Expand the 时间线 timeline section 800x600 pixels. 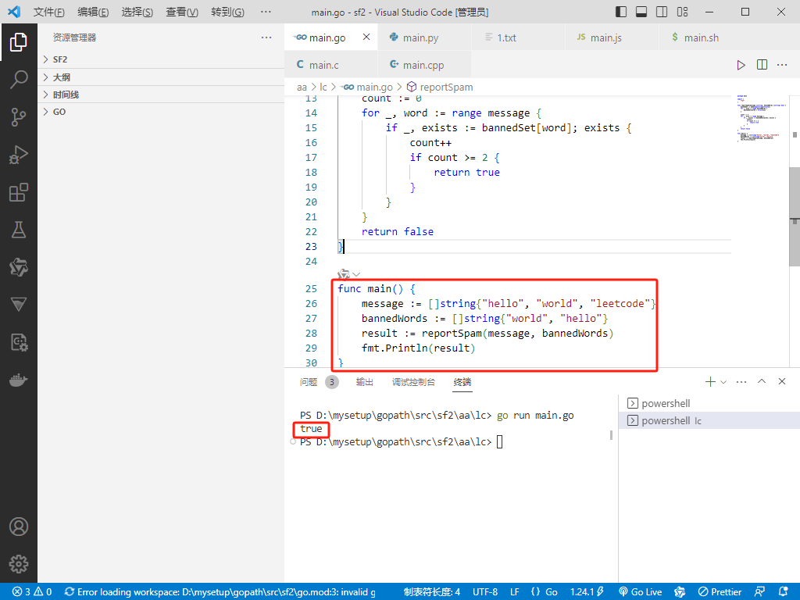click(161, 95)
